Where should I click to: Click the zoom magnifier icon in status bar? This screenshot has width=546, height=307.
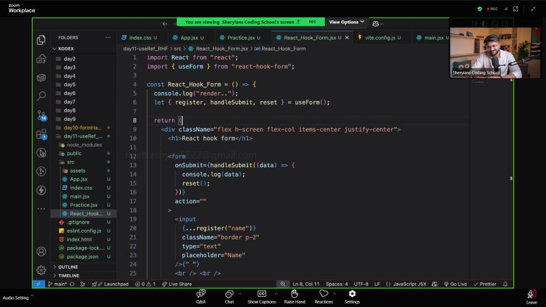click(x=283, y=284)
